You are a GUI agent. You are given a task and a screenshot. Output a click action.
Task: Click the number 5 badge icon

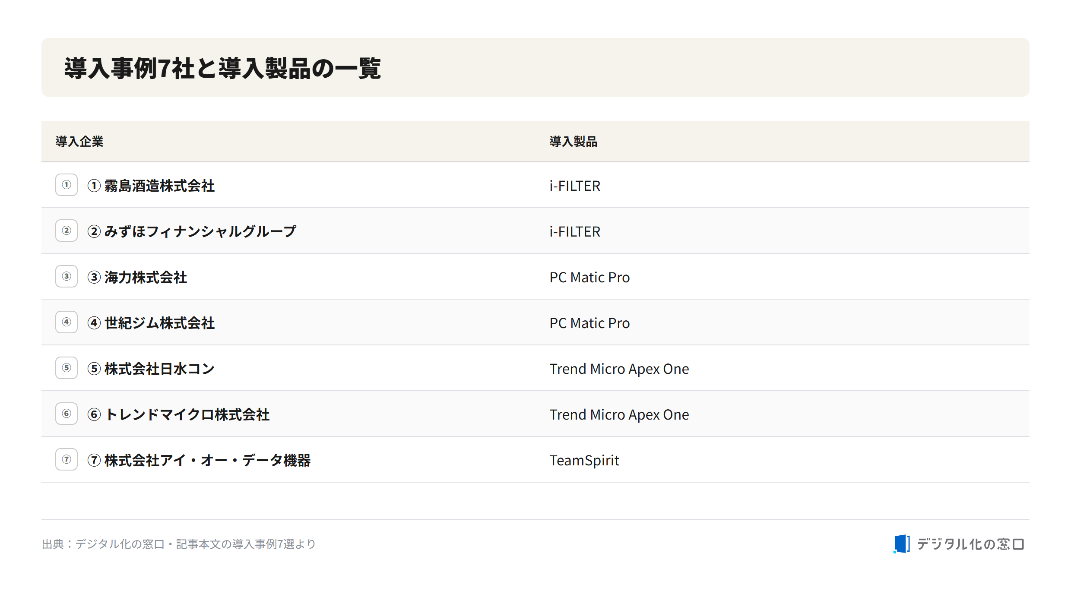tap(67, 368)
